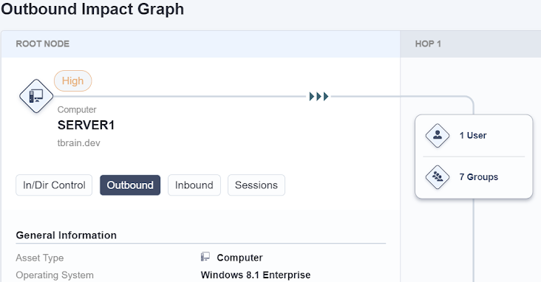Click the HOP 1 column header
The height and width of the screenshot is (282, 541).
[x=428, y=44]
